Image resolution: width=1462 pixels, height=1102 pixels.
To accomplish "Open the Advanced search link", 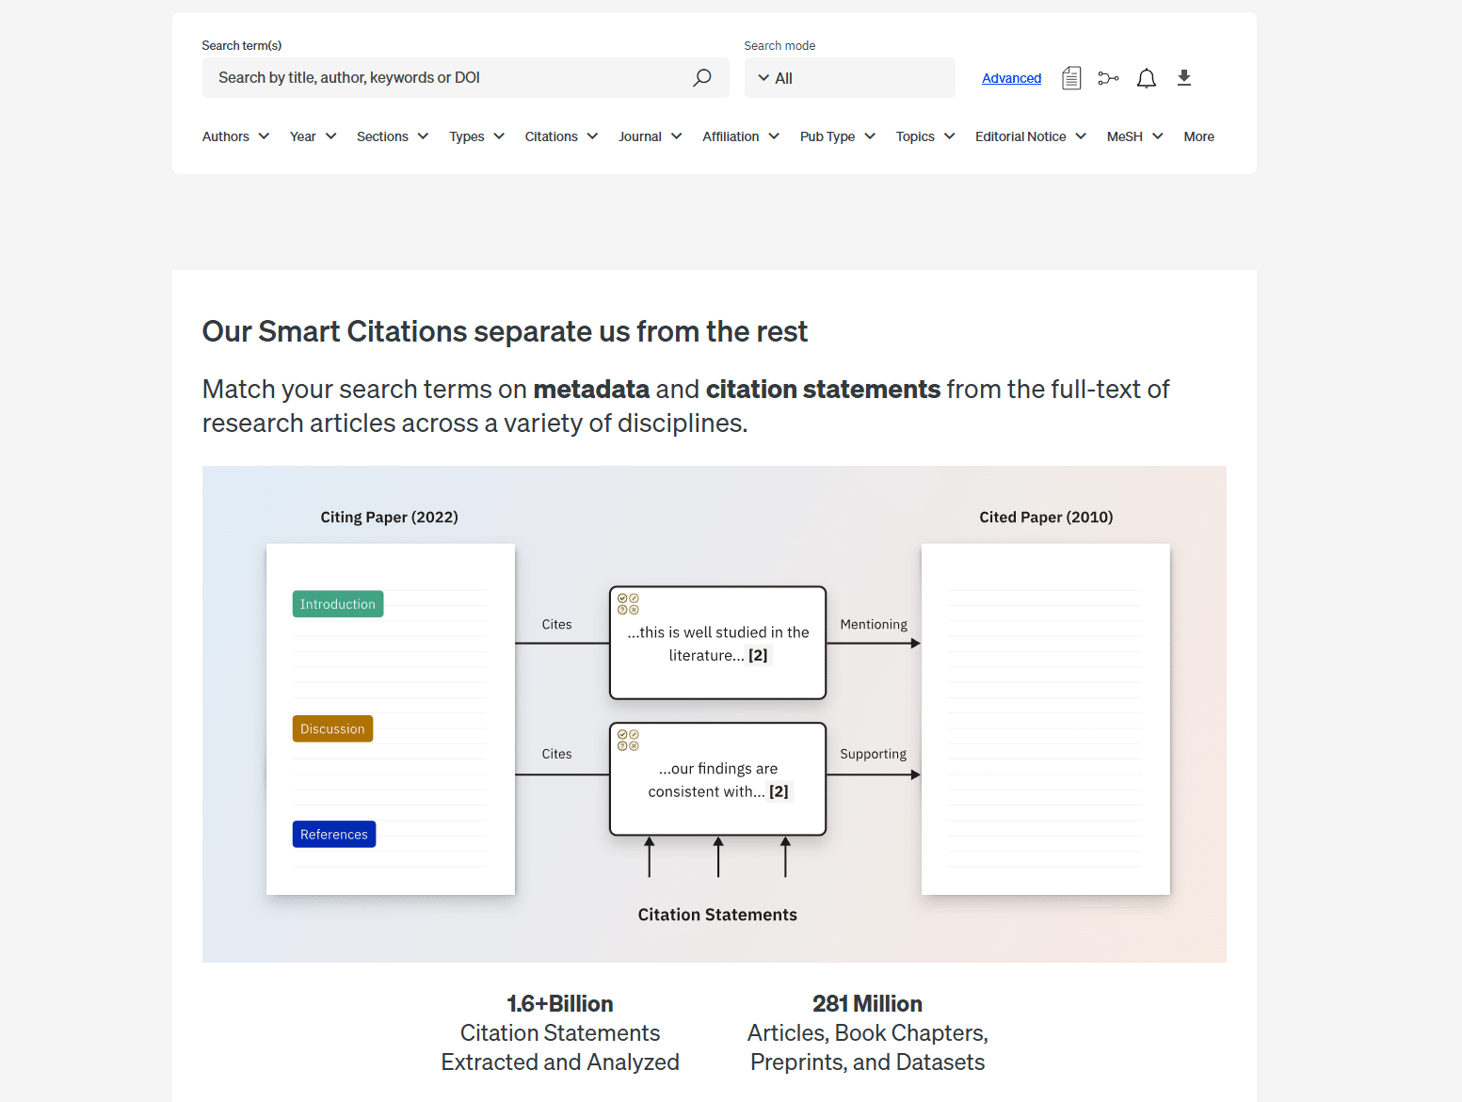I will (x=1011, y=78).
